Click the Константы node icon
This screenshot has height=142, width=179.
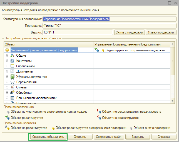click(12, 61)
